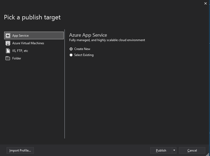Open the Import Profile dialog
This screenshot has width=210, height=156.
click(x=20, y=151)
